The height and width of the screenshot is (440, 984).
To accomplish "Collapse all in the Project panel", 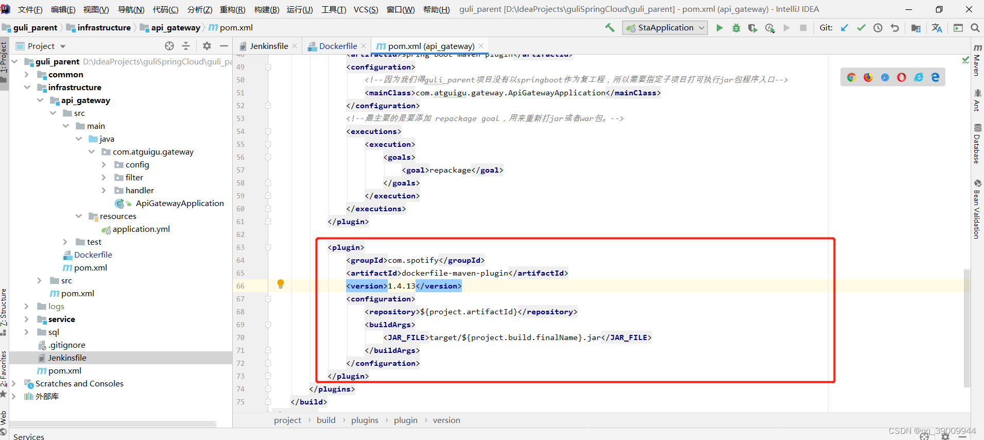I will click(x=186, y=46).
